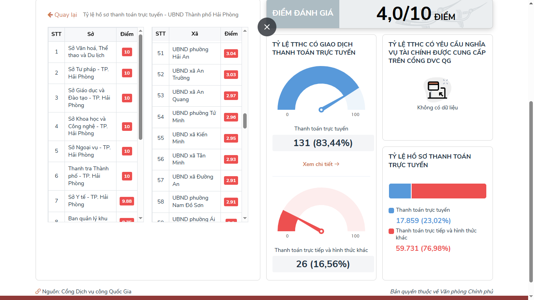Viewport: 534px width, 300px height.
Task: Click the blue online payment gauge chart
Action: pos(317,90)
